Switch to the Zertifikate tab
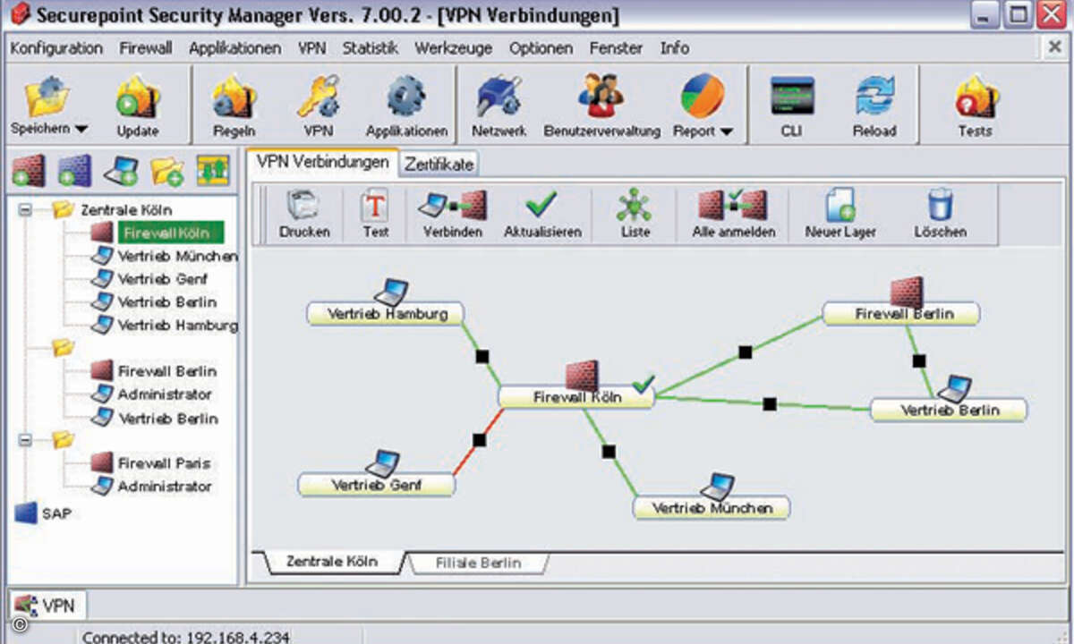Screen dimensions: 1074x644 [439, 165]
